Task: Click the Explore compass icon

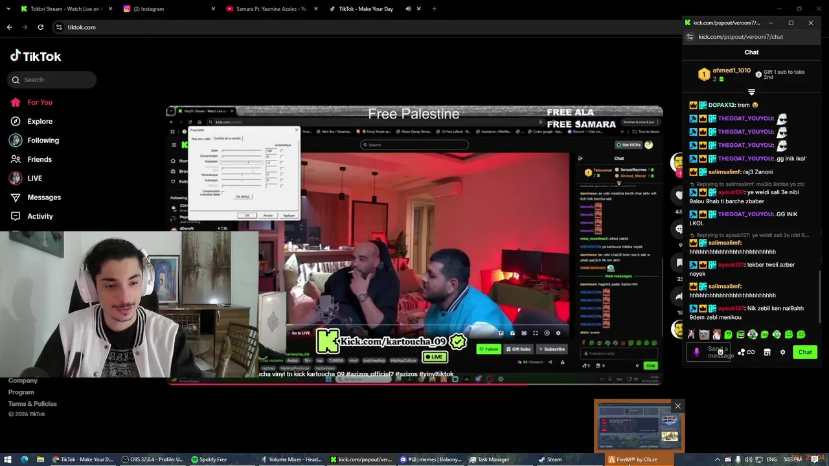Action: point(16,121)
